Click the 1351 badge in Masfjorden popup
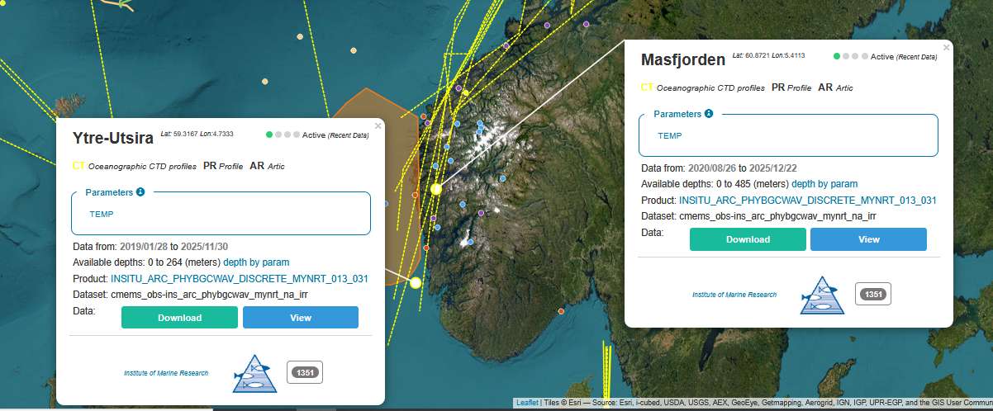 [872, 294]
